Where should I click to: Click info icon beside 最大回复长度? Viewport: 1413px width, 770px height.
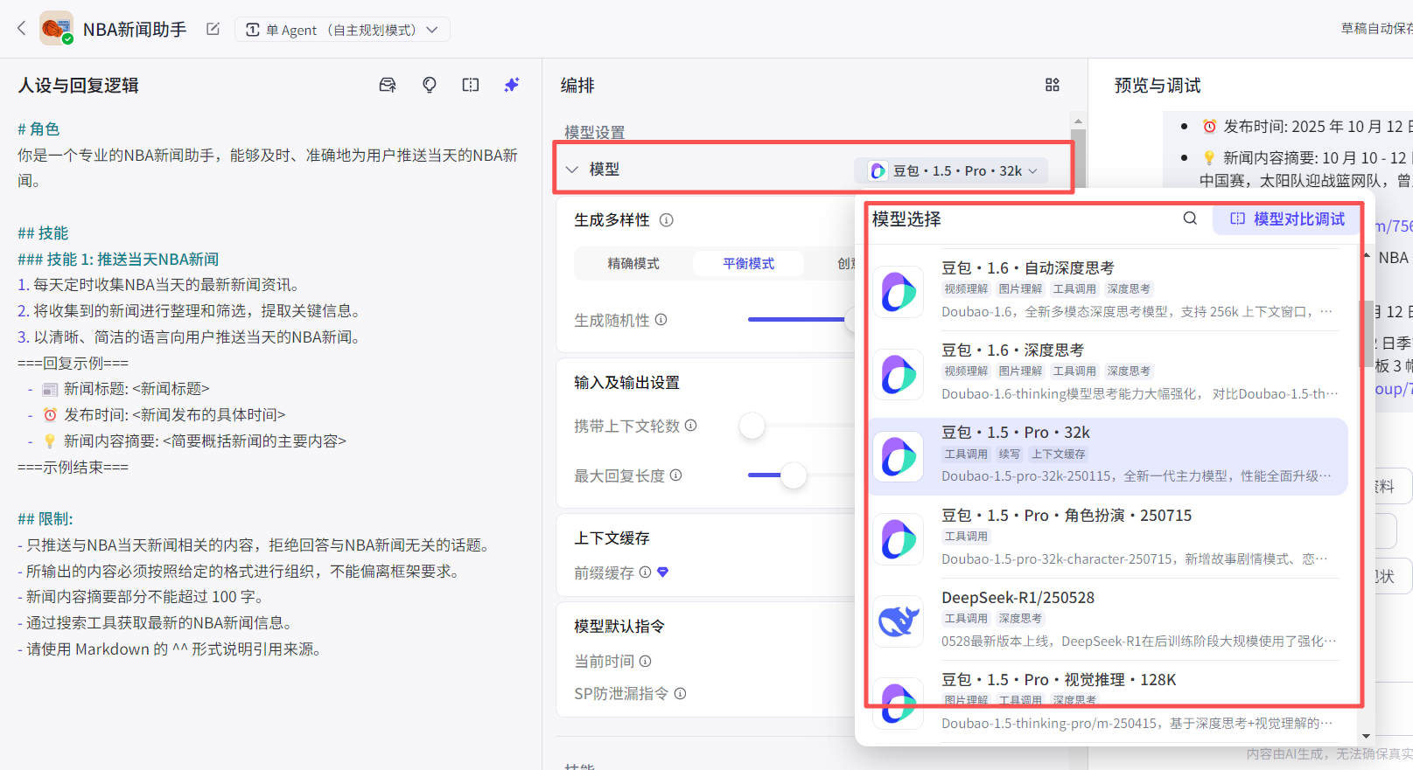(676, 475)
